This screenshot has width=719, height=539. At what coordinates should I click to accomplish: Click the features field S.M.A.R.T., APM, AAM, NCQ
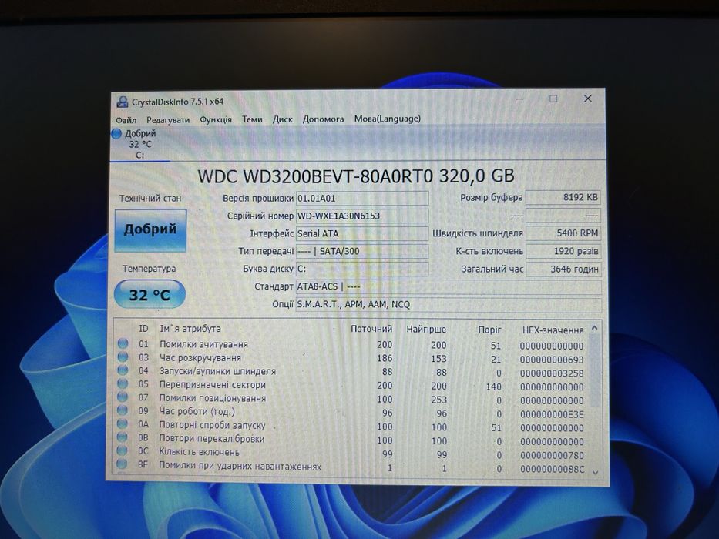point(449,305)
